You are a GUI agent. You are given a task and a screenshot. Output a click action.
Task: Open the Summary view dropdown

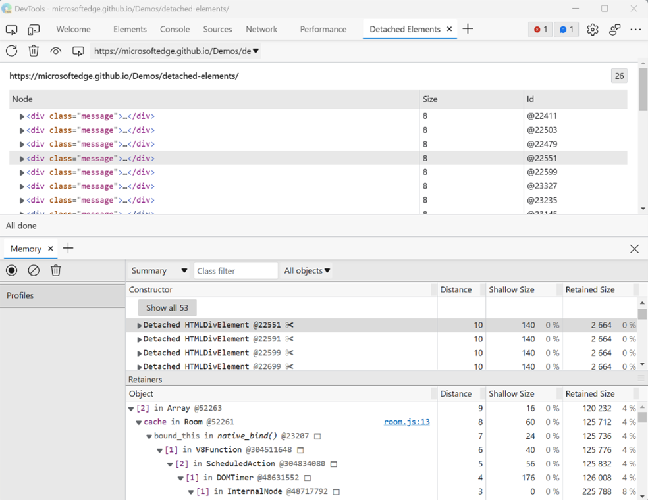157,270
